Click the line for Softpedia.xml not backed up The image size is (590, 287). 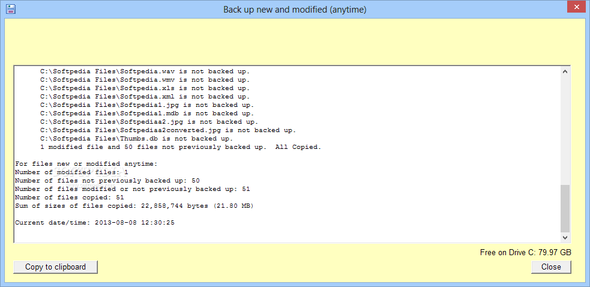click(x=145, y=97)
